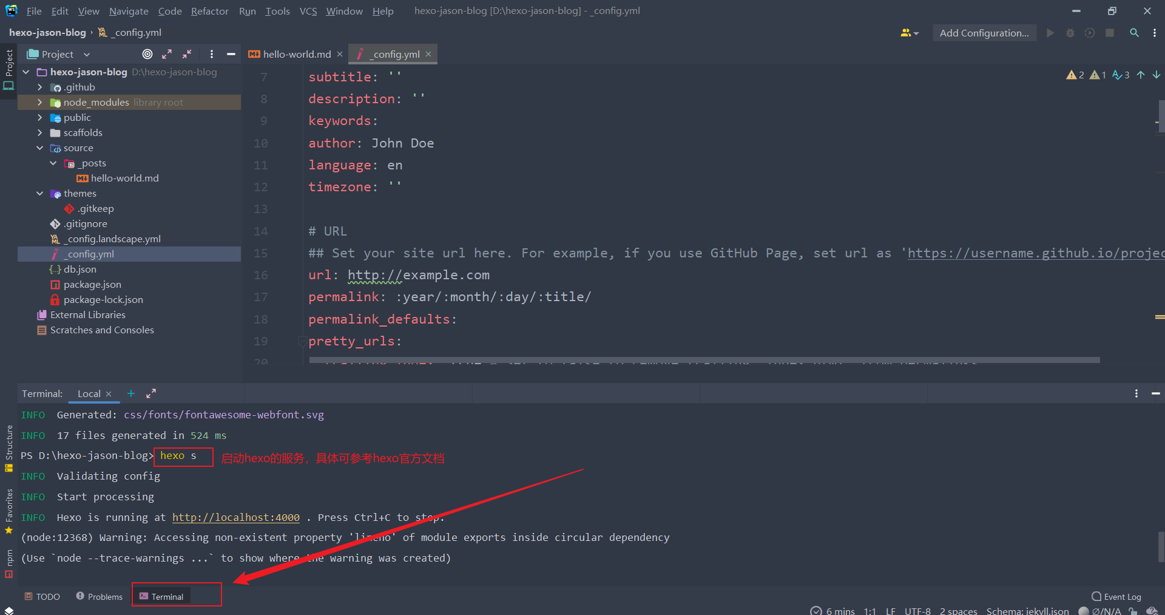Click the hexo-jason-blog breadcrumb

47,33
